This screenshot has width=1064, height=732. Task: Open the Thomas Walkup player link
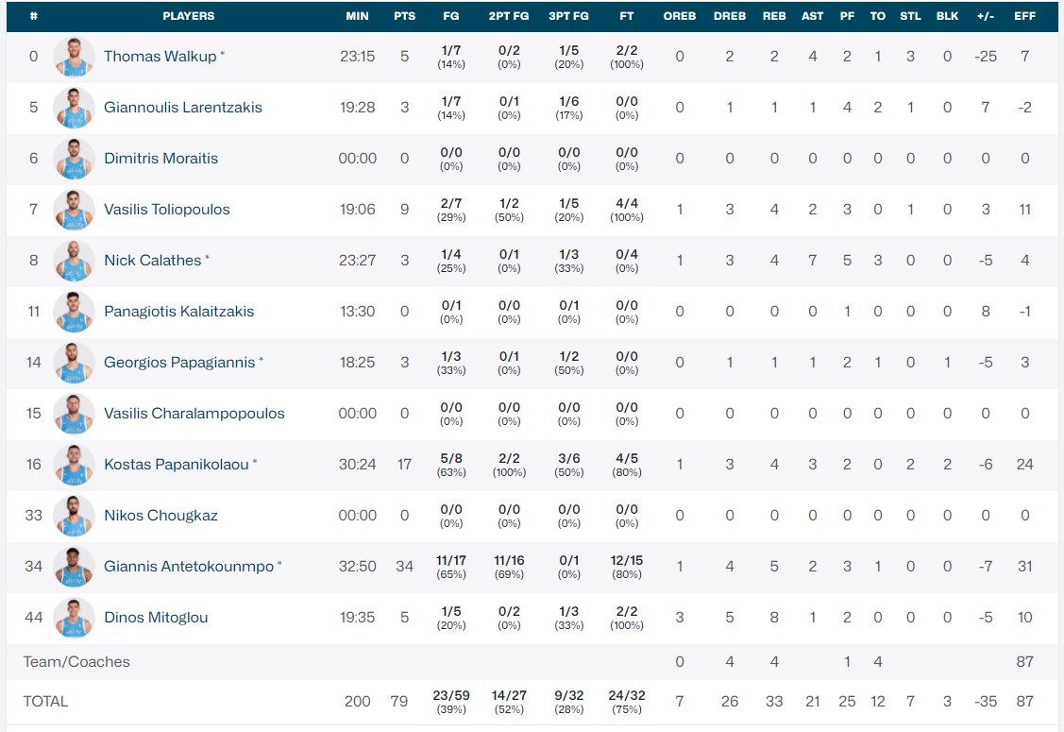tap(160, 57)
